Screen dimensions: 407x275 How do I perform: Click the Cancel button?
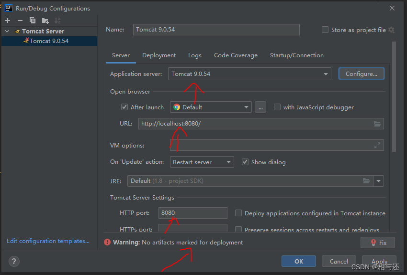point(339,261)
